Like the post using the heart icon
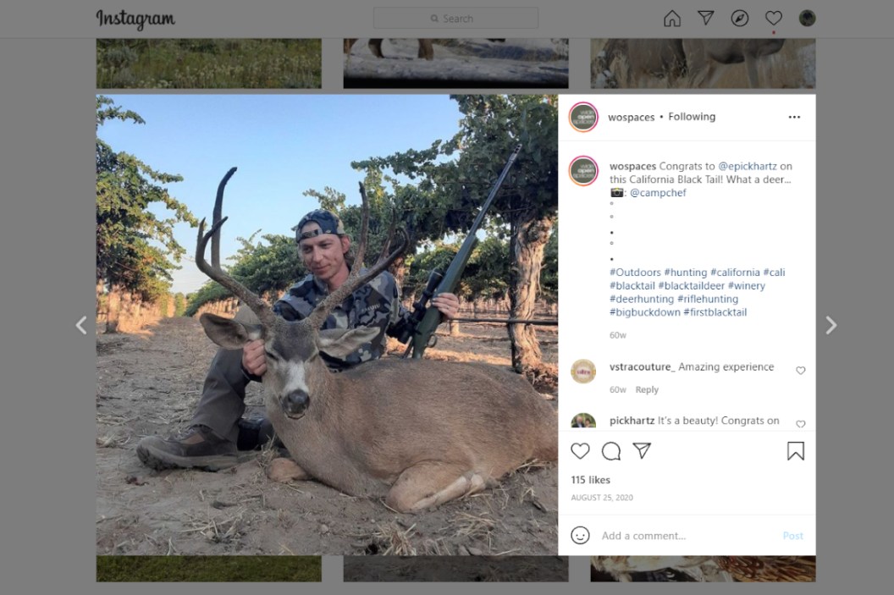The image size is (894, 595). (580, 451)
